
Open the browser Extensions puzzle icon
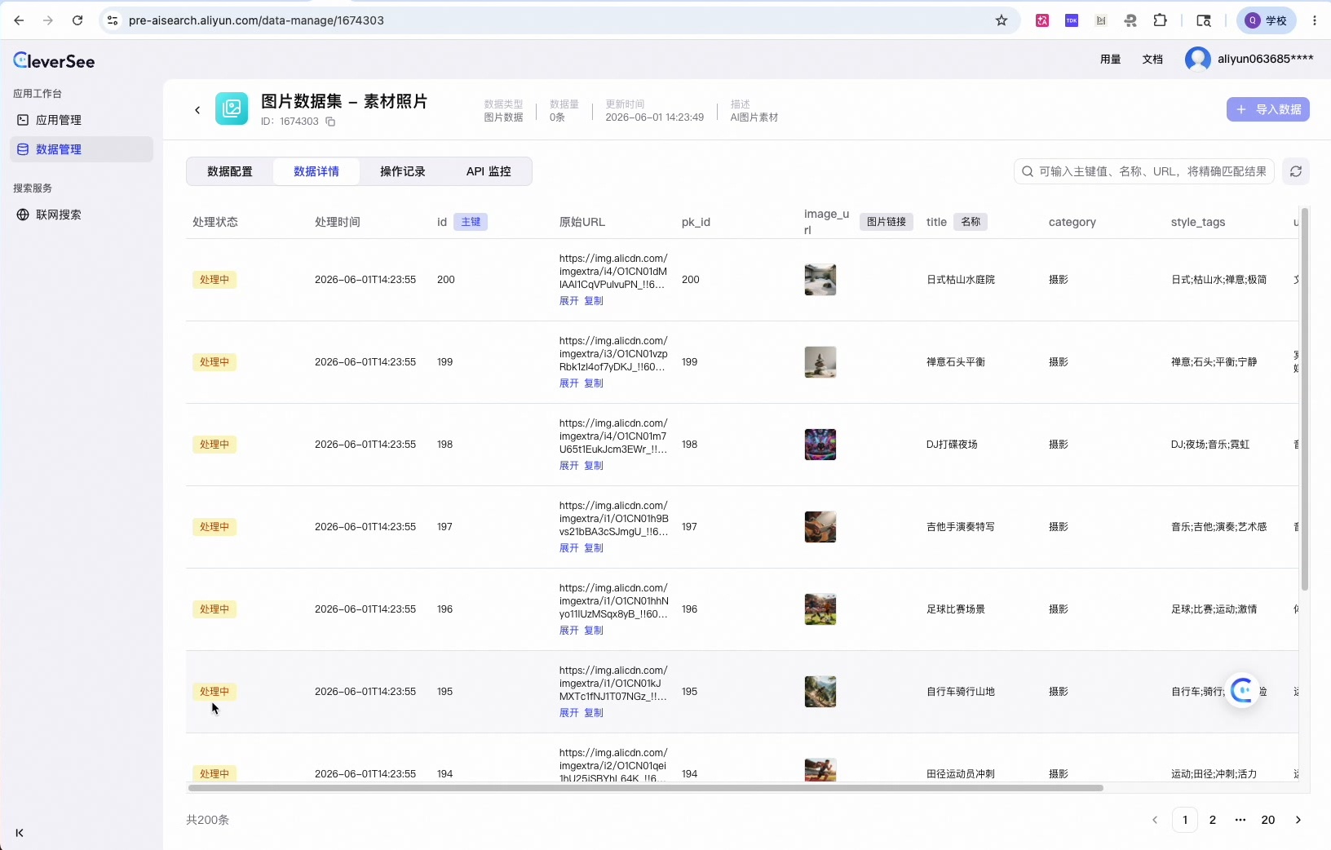click(1160, 20)
